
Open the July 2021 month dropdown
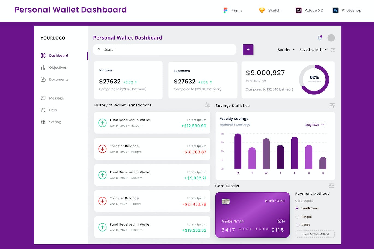pos(315,125)
